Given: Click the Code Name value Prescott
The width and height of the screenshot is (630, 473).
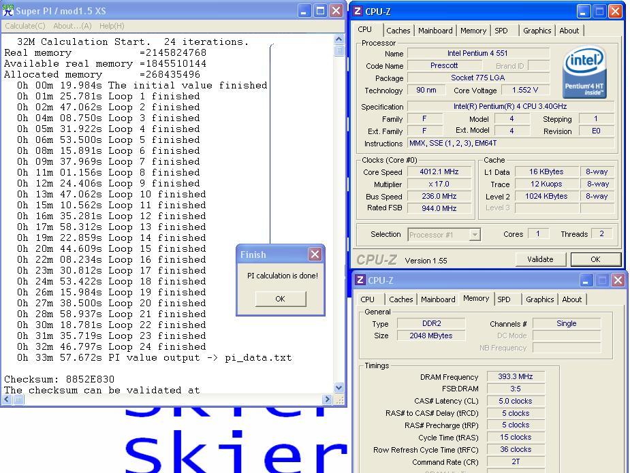Looking at the screenshot, I should 444,65.
